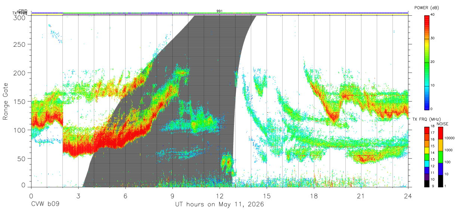Click range gate tick '150'
459x212 pixels.
pyautogui.click(x=20, y=101)
